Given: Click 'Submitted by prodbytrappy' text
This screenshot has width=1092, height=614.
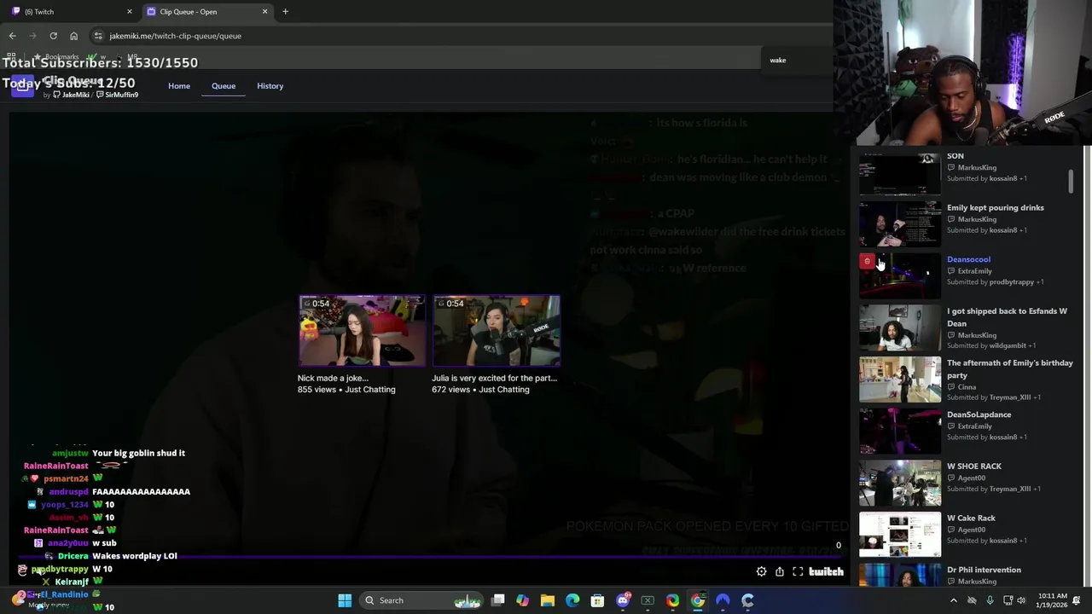Looking at the screenshot, I should 996,282.
